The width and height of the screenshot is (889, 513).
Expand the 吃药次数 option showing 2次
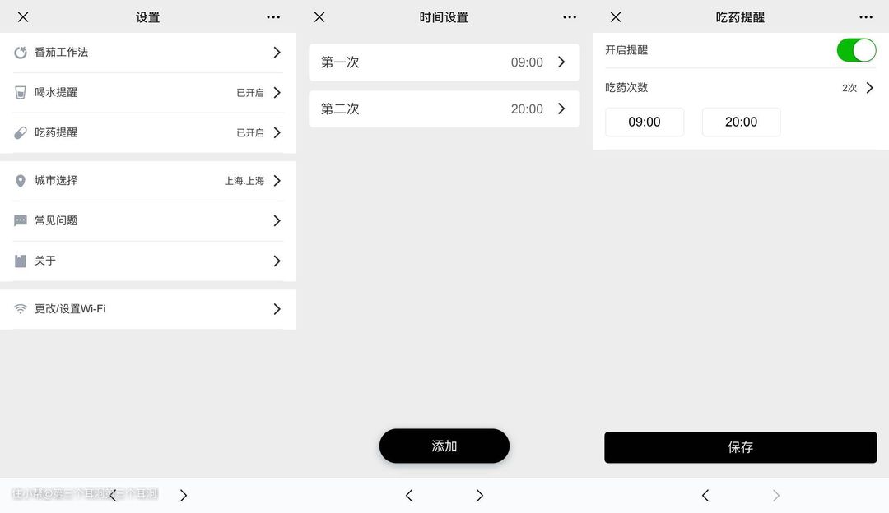click(x=869, y=88)
